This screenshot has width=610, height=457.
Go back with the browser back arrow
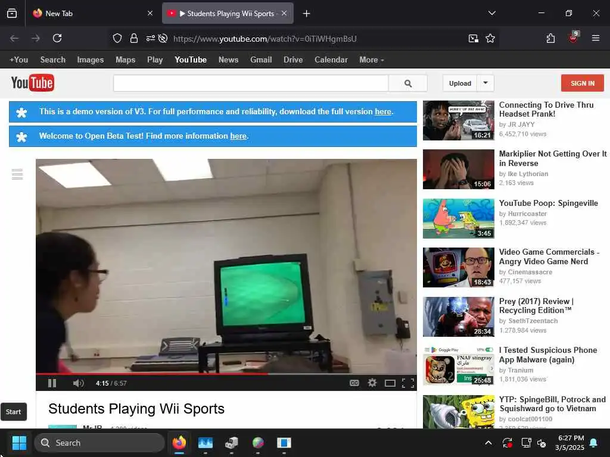coord(14,38)
